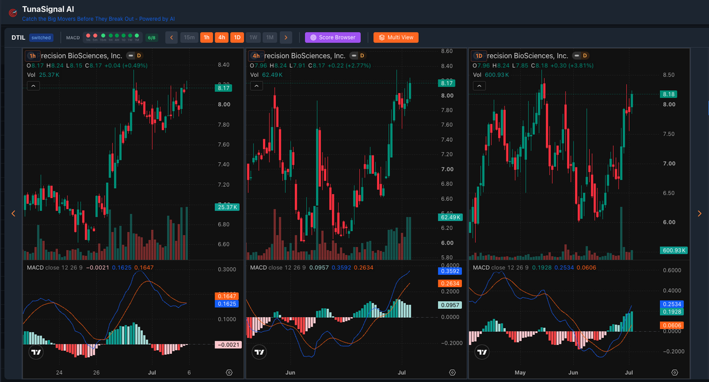Click the 62.49K volume label on price axis
This screenshot has height=382, width=709.
point(451,218)
